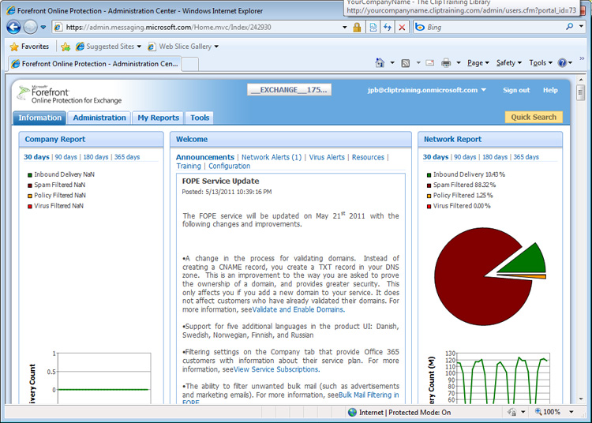Select the Forefront Online Protection browser tab
Image resolution: width=592 pixels, height=423 pixels.
tap(95, 64)
